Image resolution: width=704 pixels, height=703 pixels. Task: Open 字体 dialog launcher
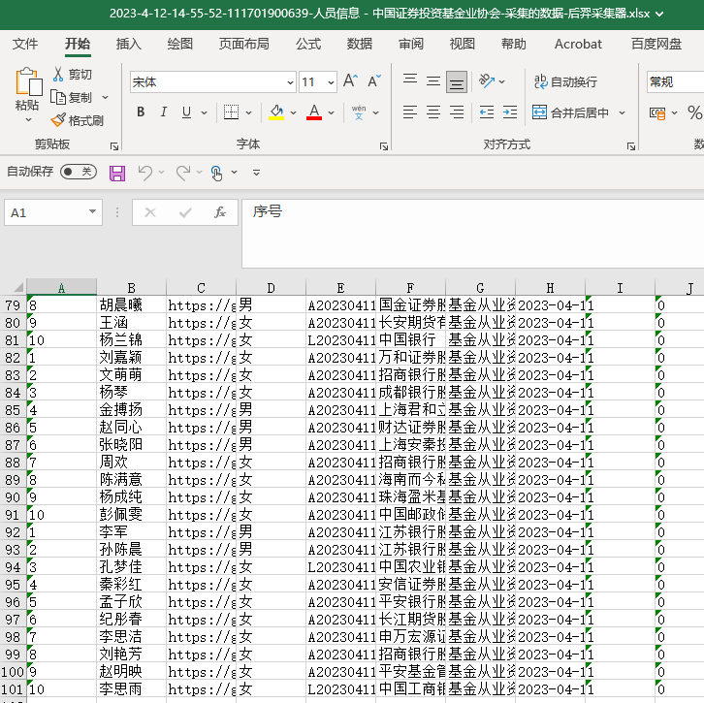[384, 146]
